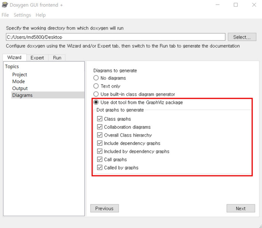Screen dimensions: 262x228
Task: Uncheck the Class graphs checkbox
Action: [x=100, y=119]
